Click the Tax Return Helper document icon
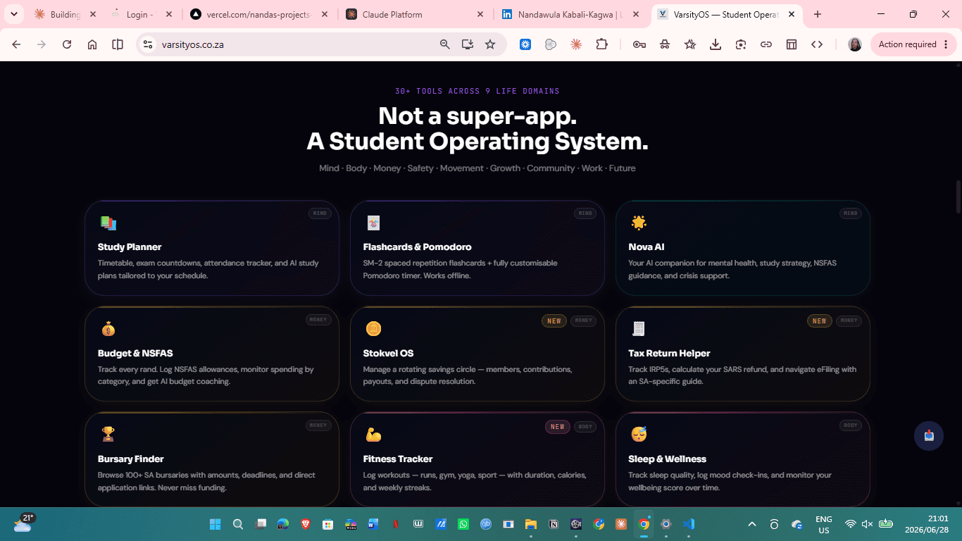Image resolution: width=962 pixels, height=541 pixels. coord(639,329)
